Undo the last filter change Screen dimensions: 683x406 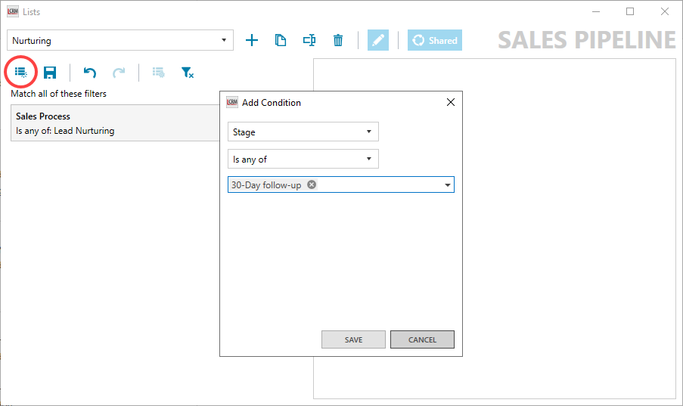click(x=90, y=73)
